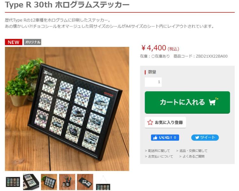Select fifth thumbnail with smartphone case
The width and height of the screenshot is (239, 191).
click(x=85, y=182)
